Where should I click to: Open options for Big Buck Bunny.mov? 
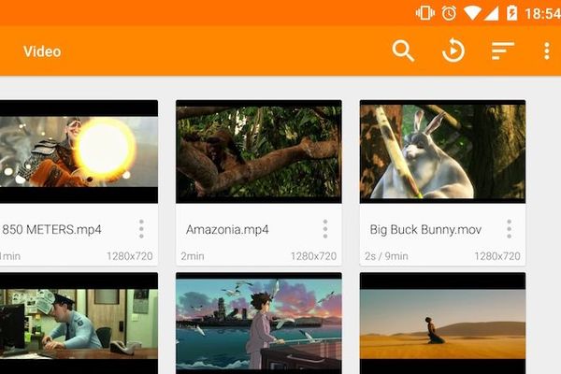[x=510, y=229]
